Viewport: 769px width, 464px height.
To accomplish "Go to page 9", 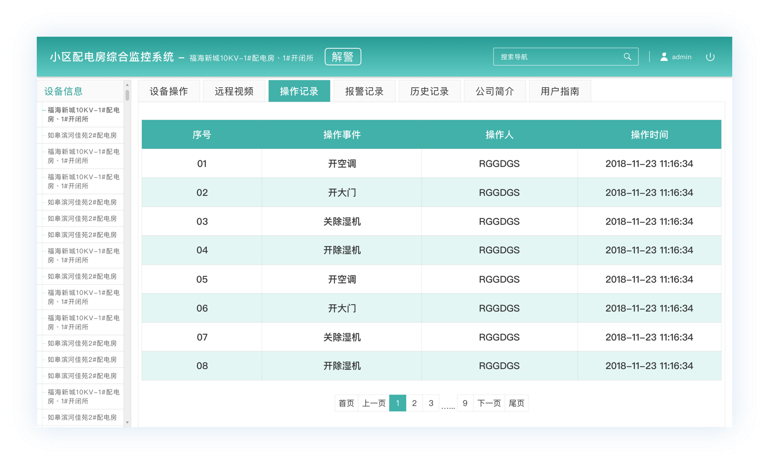I will pos(465,403).
